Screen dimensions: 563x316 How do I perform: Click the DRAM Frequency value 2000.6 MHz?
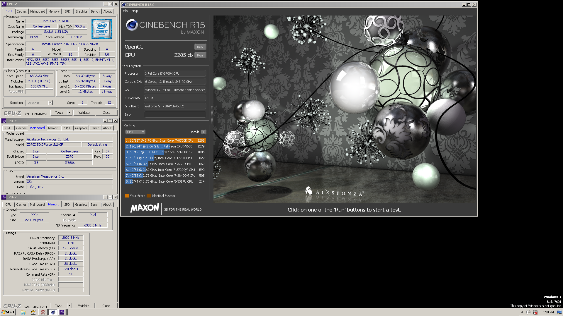(x=71, y=238)
